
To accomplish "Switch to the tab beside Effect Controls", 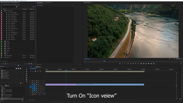I will tap(48, 3).
